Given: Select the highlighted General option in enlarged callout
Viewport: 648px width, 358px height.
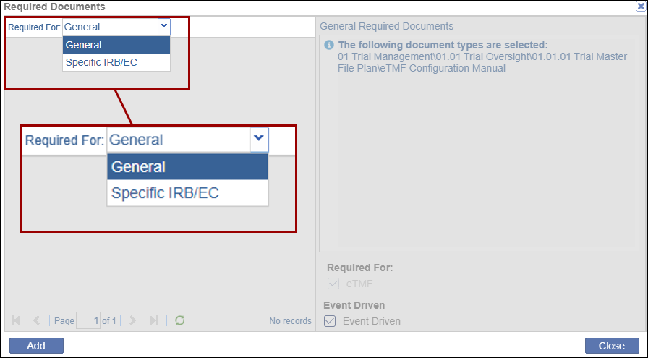Looking at the screenshot, I should pos(187,167).
